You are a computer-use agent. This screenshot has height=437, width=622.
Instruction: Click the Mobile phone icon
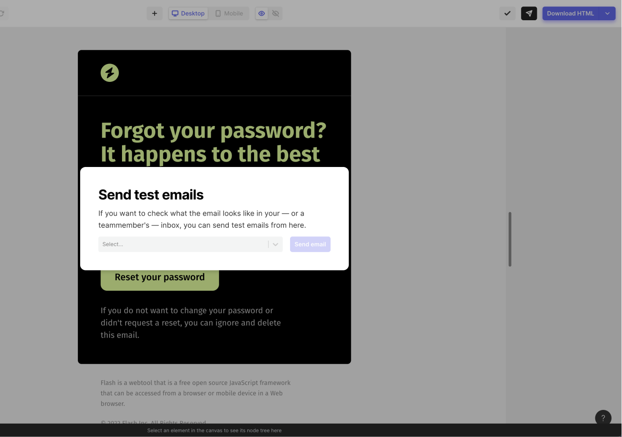click(x=217, y=13)
